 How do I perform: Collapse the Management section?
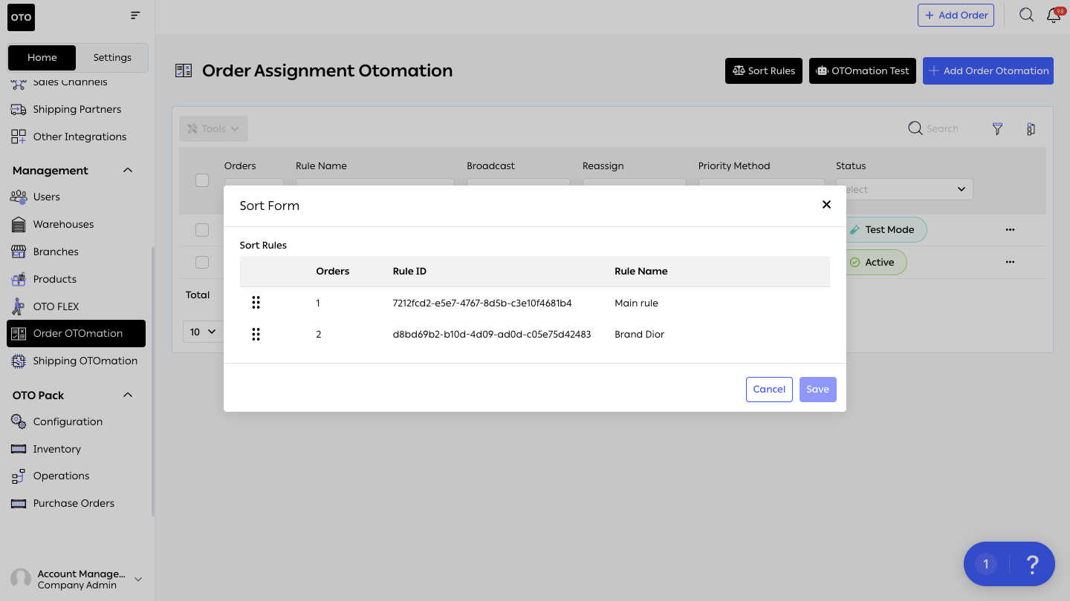[x=128, y=171]
